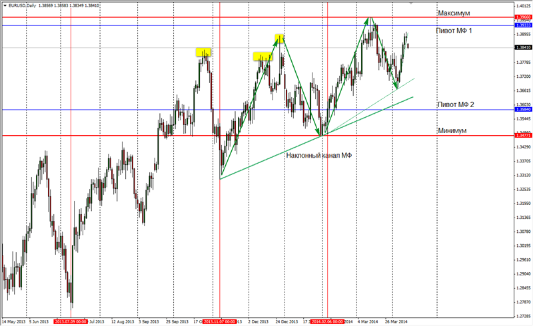This screenshot has width=533, height=326.
Task: Click the 1.33120 price scale value
Action: pos(524,175)
